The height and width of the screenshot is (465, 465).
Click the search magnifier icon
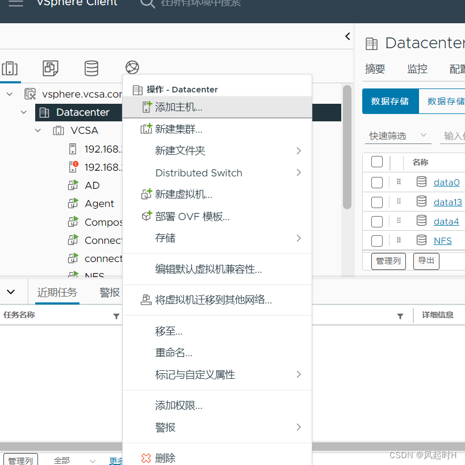pos(147,3)
